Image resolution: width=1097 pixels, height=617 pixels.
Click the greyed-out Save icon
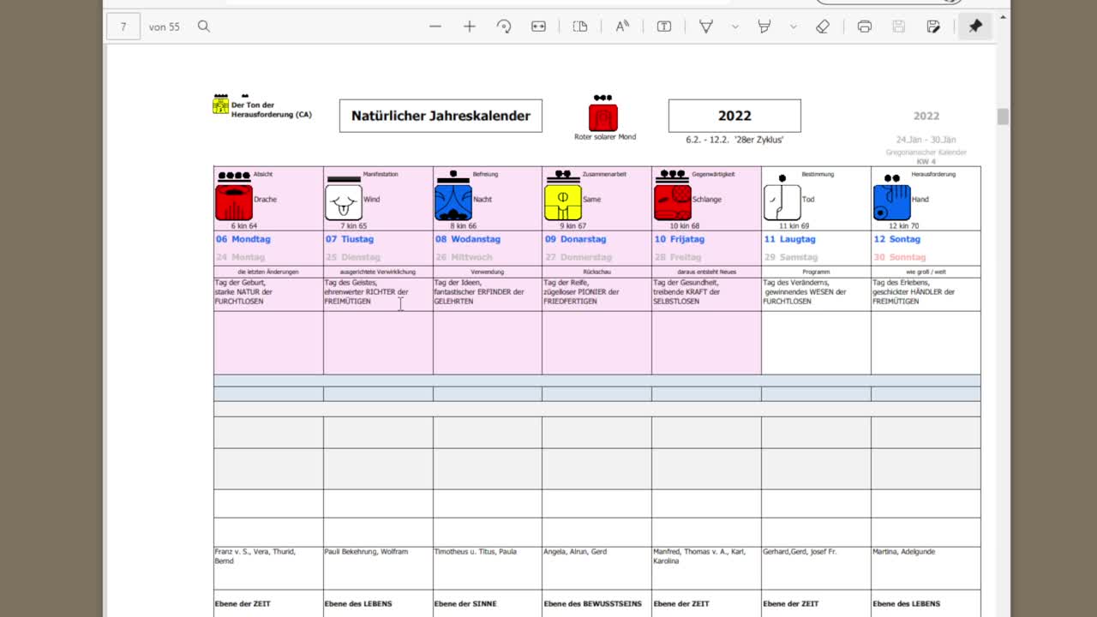pos(898,27)
